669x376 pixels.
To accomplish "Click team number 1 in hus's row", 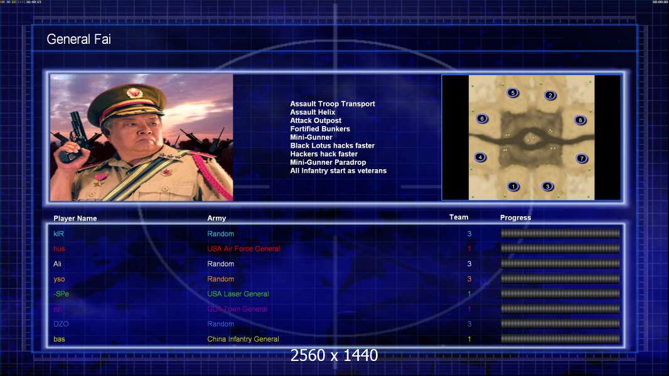I will (x=469, y=249).
